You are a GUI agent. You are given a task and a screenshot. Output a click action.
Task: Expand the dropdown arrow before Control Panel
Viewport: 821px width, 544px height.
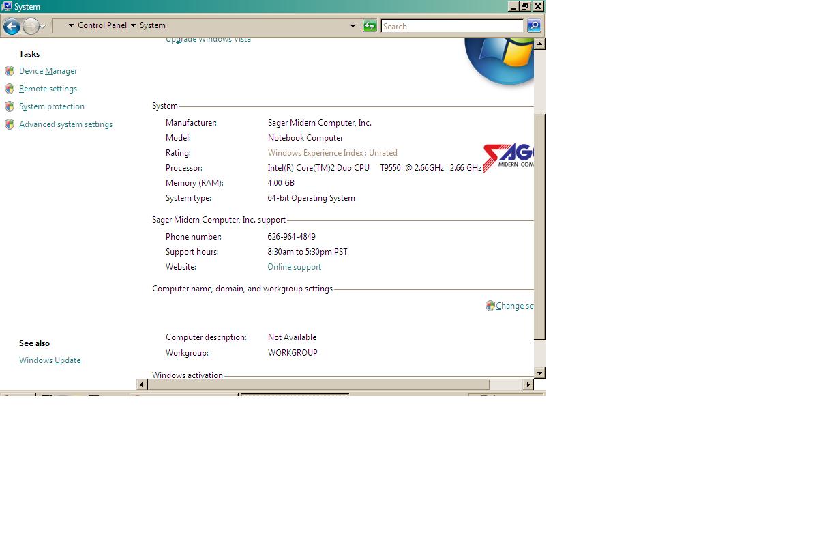tap(70, 25)
